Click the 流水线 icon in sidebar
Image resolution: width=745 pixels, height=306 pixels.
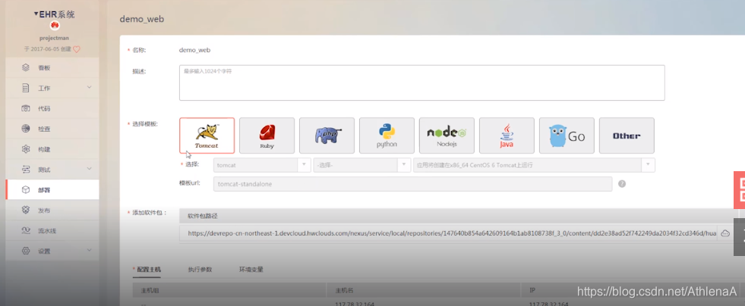26,231
